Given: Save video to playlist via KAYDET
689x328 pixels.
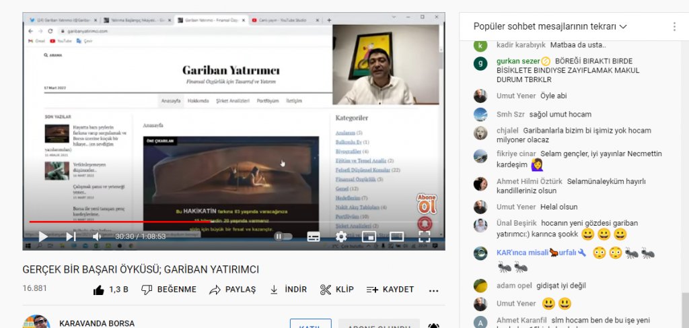Looking at the screenshot, I should pyautogui.click(x=390, y=290).
